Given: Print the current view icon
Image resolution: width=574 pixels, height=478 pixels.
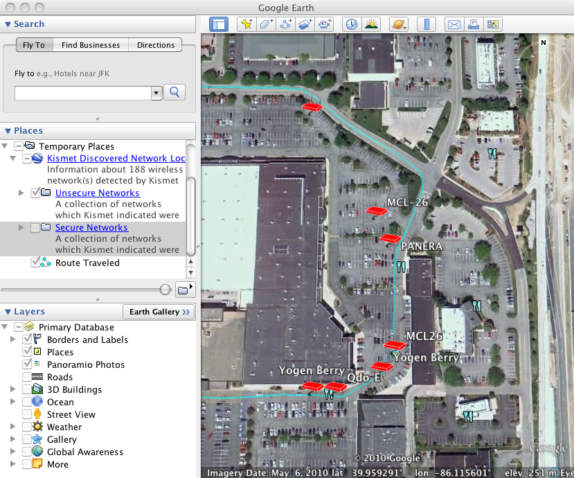Looking at the screenshot, I should coord(474,24).
